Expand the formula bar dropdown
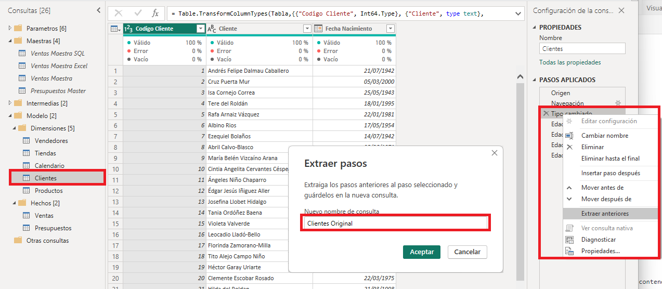This screenshot has height=289, width=662. click(517, 14)
